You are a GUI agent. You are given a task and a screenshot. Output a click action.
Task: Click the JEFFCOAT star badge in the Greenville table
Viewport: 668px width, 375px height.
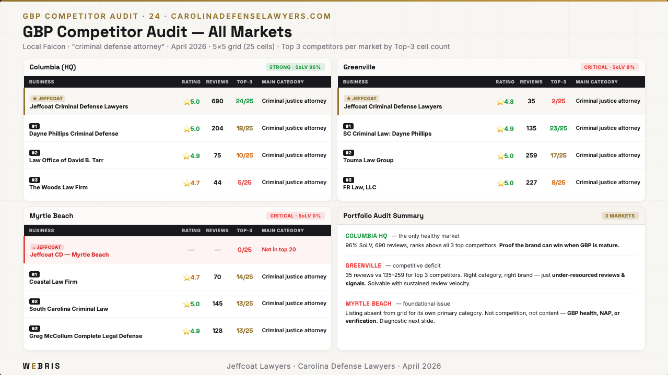click(361, 99)
